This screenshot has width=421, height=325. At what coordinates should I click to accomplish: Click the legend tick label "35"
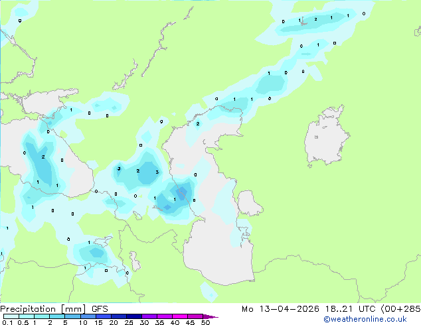(x=159, y=322)
